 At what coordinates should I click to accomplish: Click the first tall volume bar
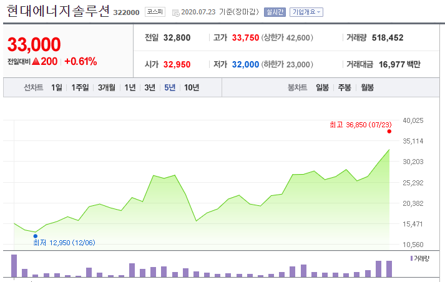click(x=14, y=266)
